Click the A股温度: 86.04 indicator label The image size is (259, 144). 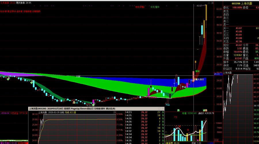tap(172, 143)
